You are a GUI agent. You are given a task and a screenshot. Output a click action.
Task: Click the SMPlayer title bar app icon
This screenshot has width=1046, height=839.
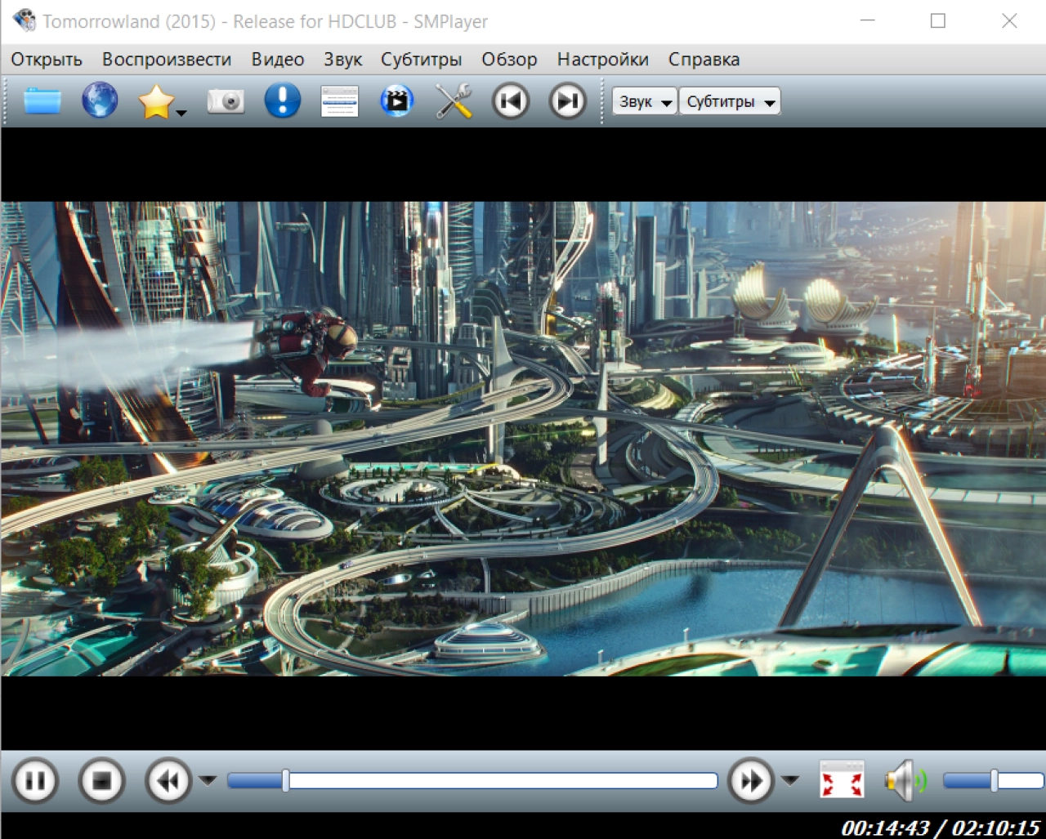click(25, 21)
